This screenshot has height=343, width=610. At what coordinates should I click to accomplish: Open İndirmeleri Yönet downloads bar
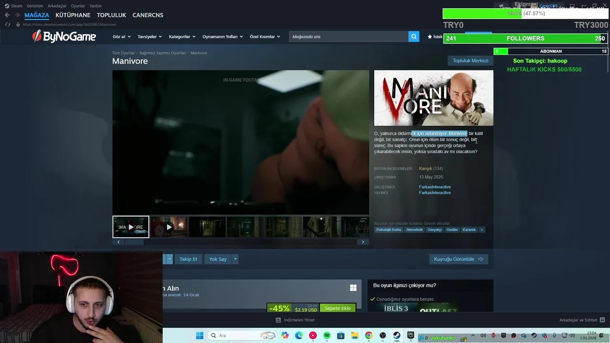point(295,320)
